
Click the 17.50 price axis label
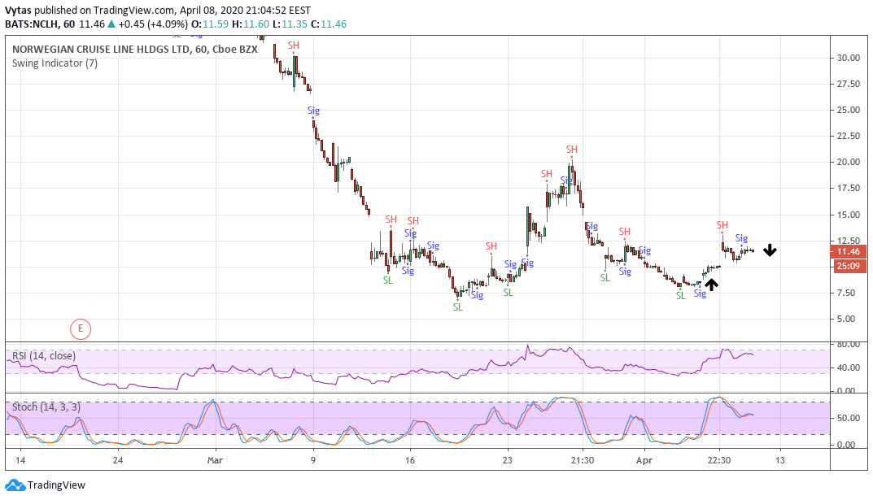click(x=848, y=188)
